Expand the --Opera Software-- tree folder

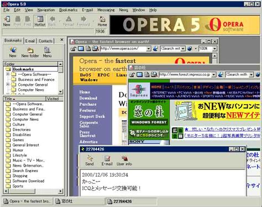8,74
